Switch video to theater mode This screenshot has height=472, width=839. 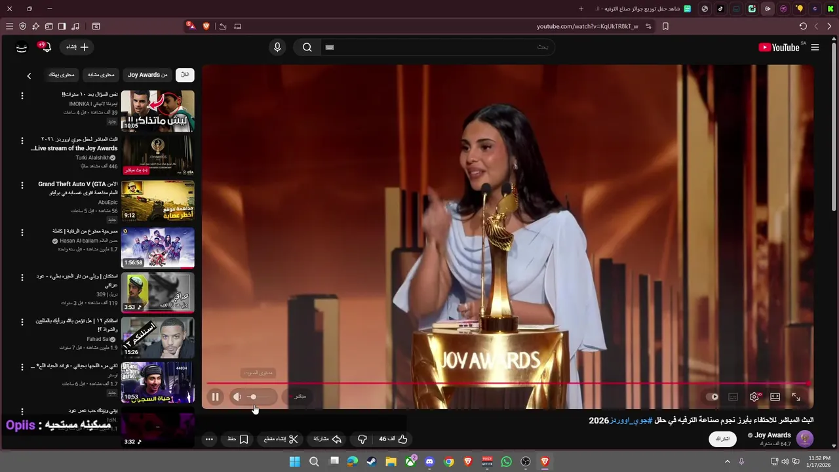[775, 397]
